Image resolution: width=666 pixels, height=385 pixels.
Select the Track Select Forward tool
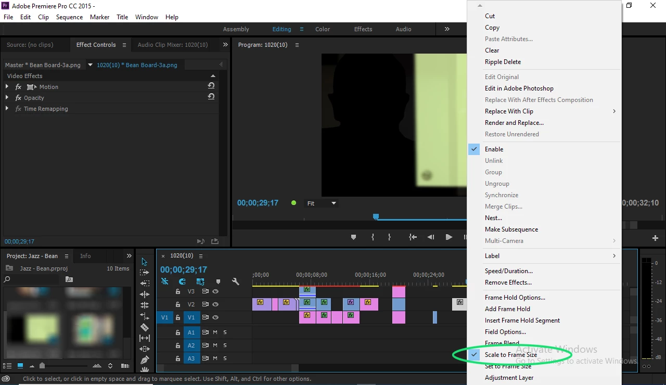coord(145,273)
